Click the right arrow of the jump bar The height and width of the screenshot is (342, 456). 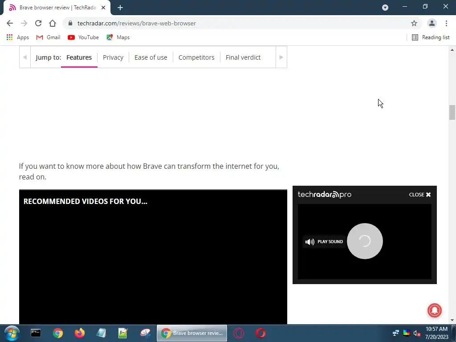click(281, 57)
